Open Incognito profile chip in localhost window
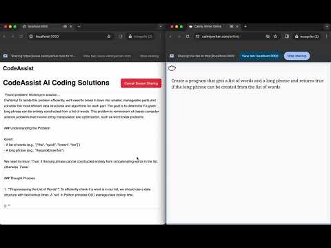The image size is (331, 248). pyautogui.click(x=141, y=37)
